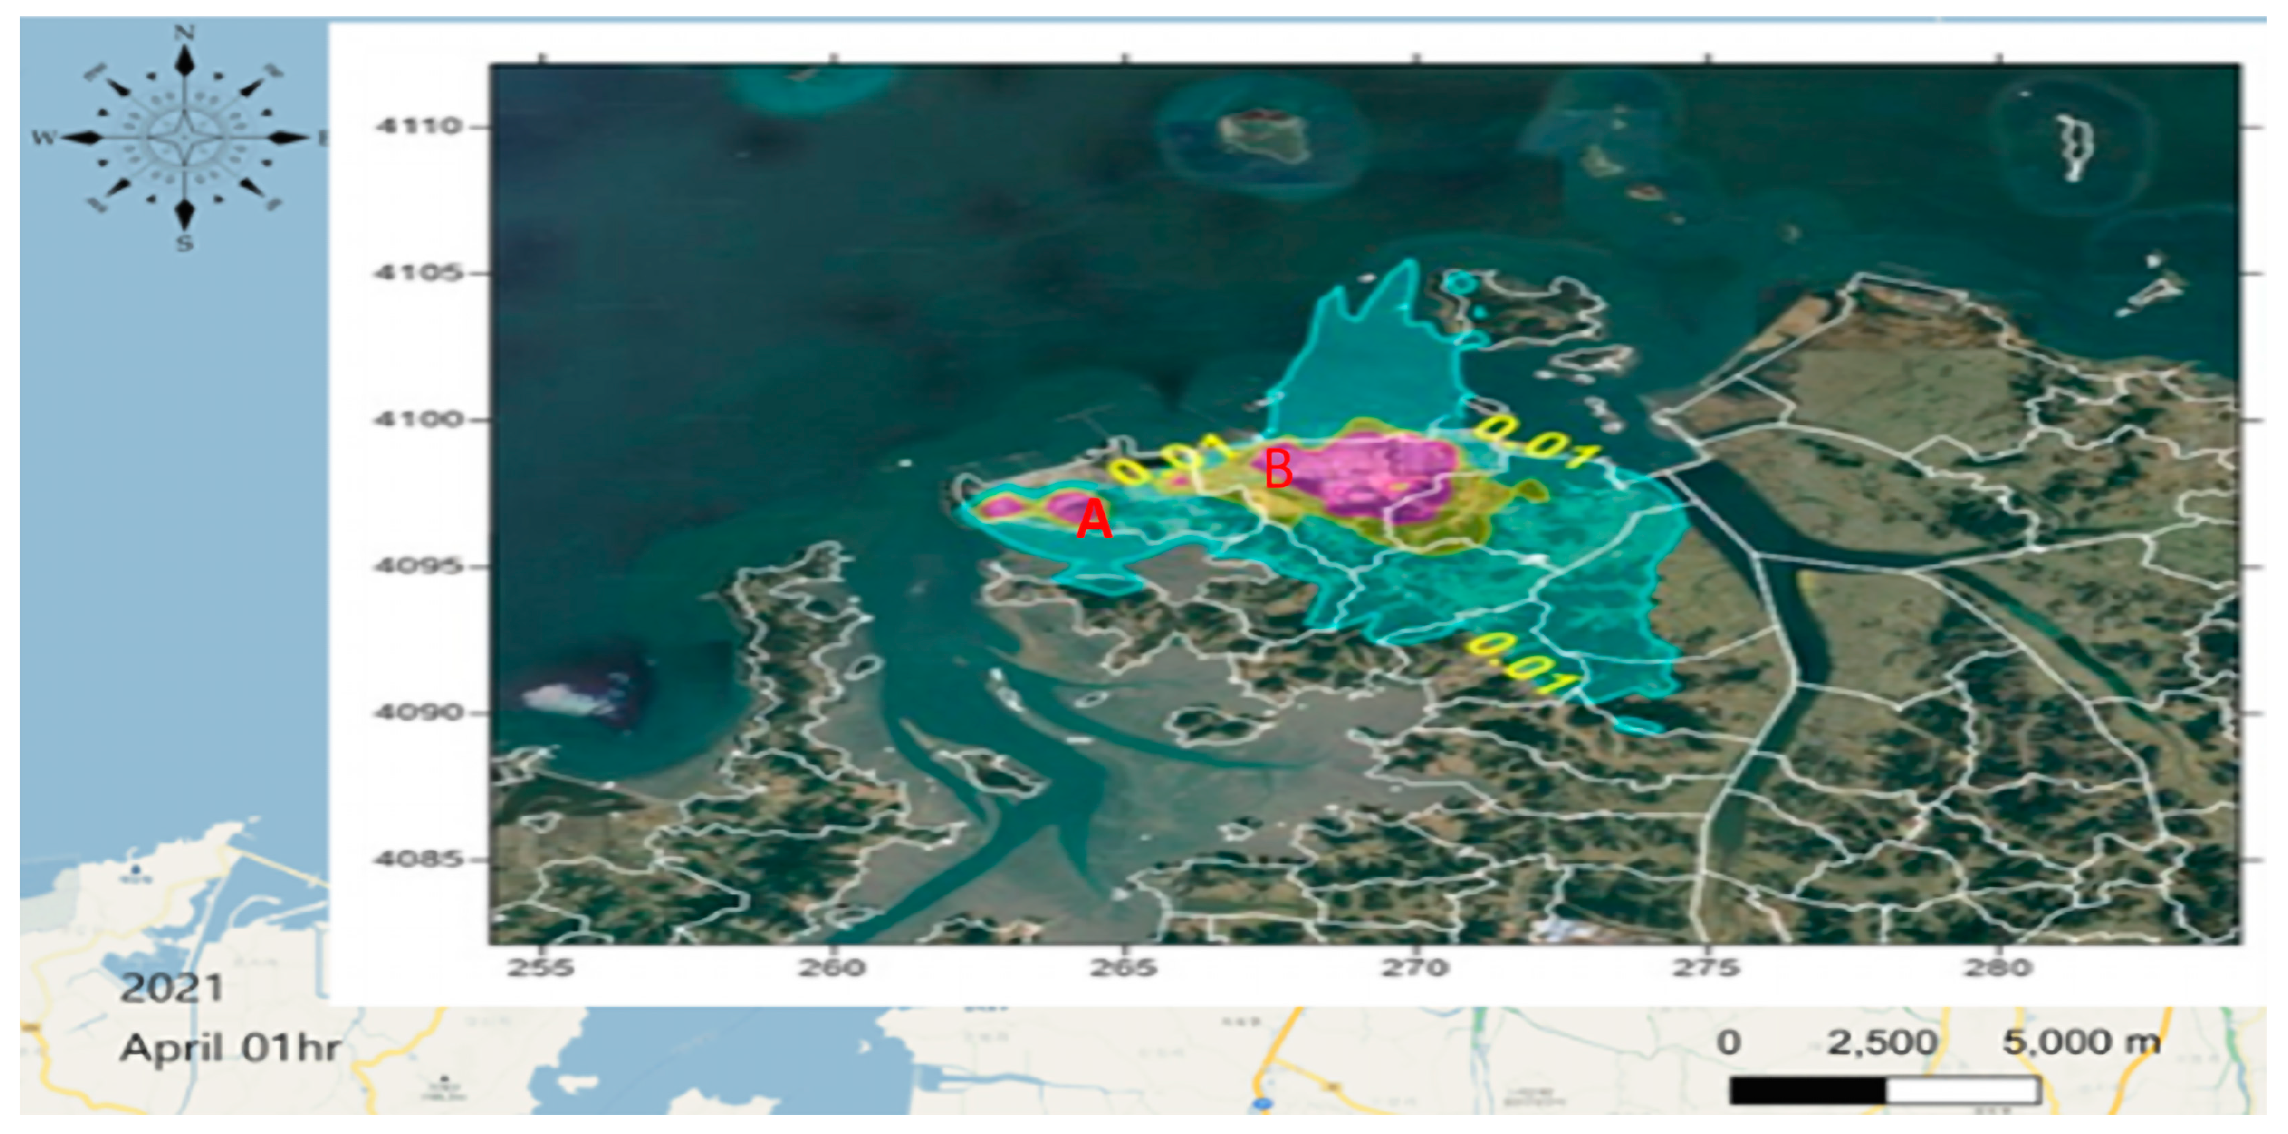Click the black scale bar segment
This screenshot has height=1134, width=2288.
(1807, 1089)
